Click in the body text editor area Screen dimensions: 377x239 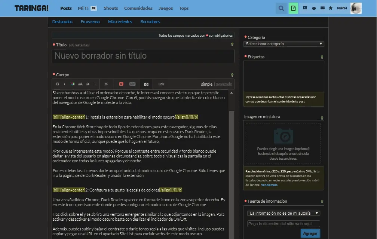(140, 164)
